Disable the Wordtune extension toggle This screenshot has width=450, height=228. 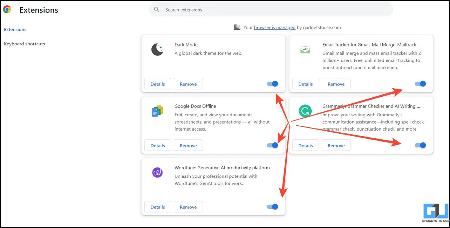tap(272, 207)
